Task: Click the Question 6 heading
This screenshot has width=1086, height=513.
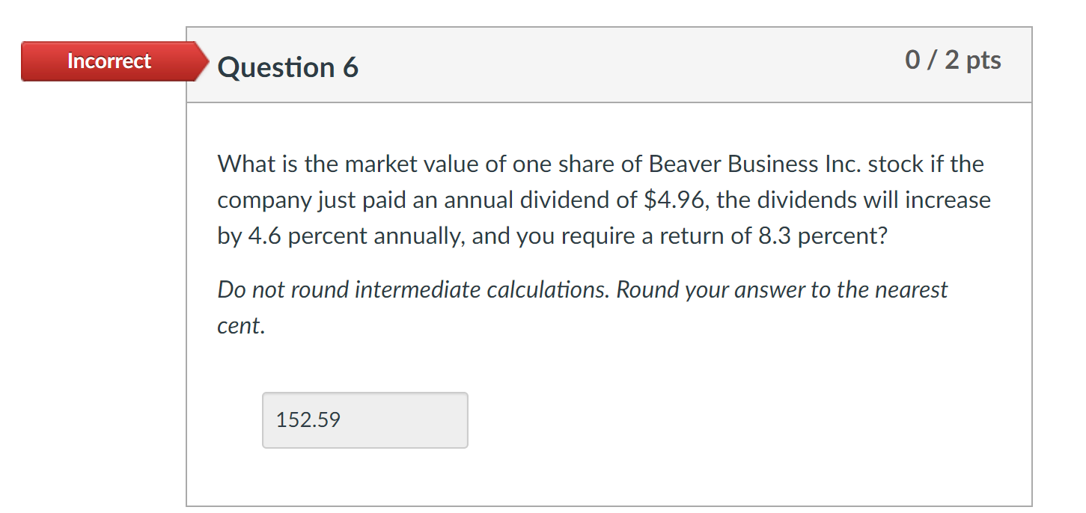Action: tap(288, 68)
